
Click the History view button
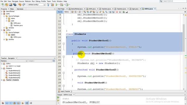tap(67, 12)
